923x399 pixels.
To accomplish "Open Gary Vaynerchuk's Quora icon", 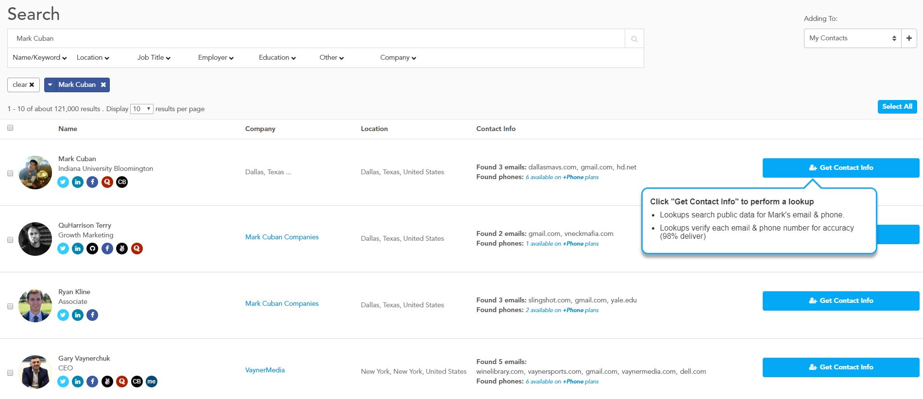I will pos(122,382).
